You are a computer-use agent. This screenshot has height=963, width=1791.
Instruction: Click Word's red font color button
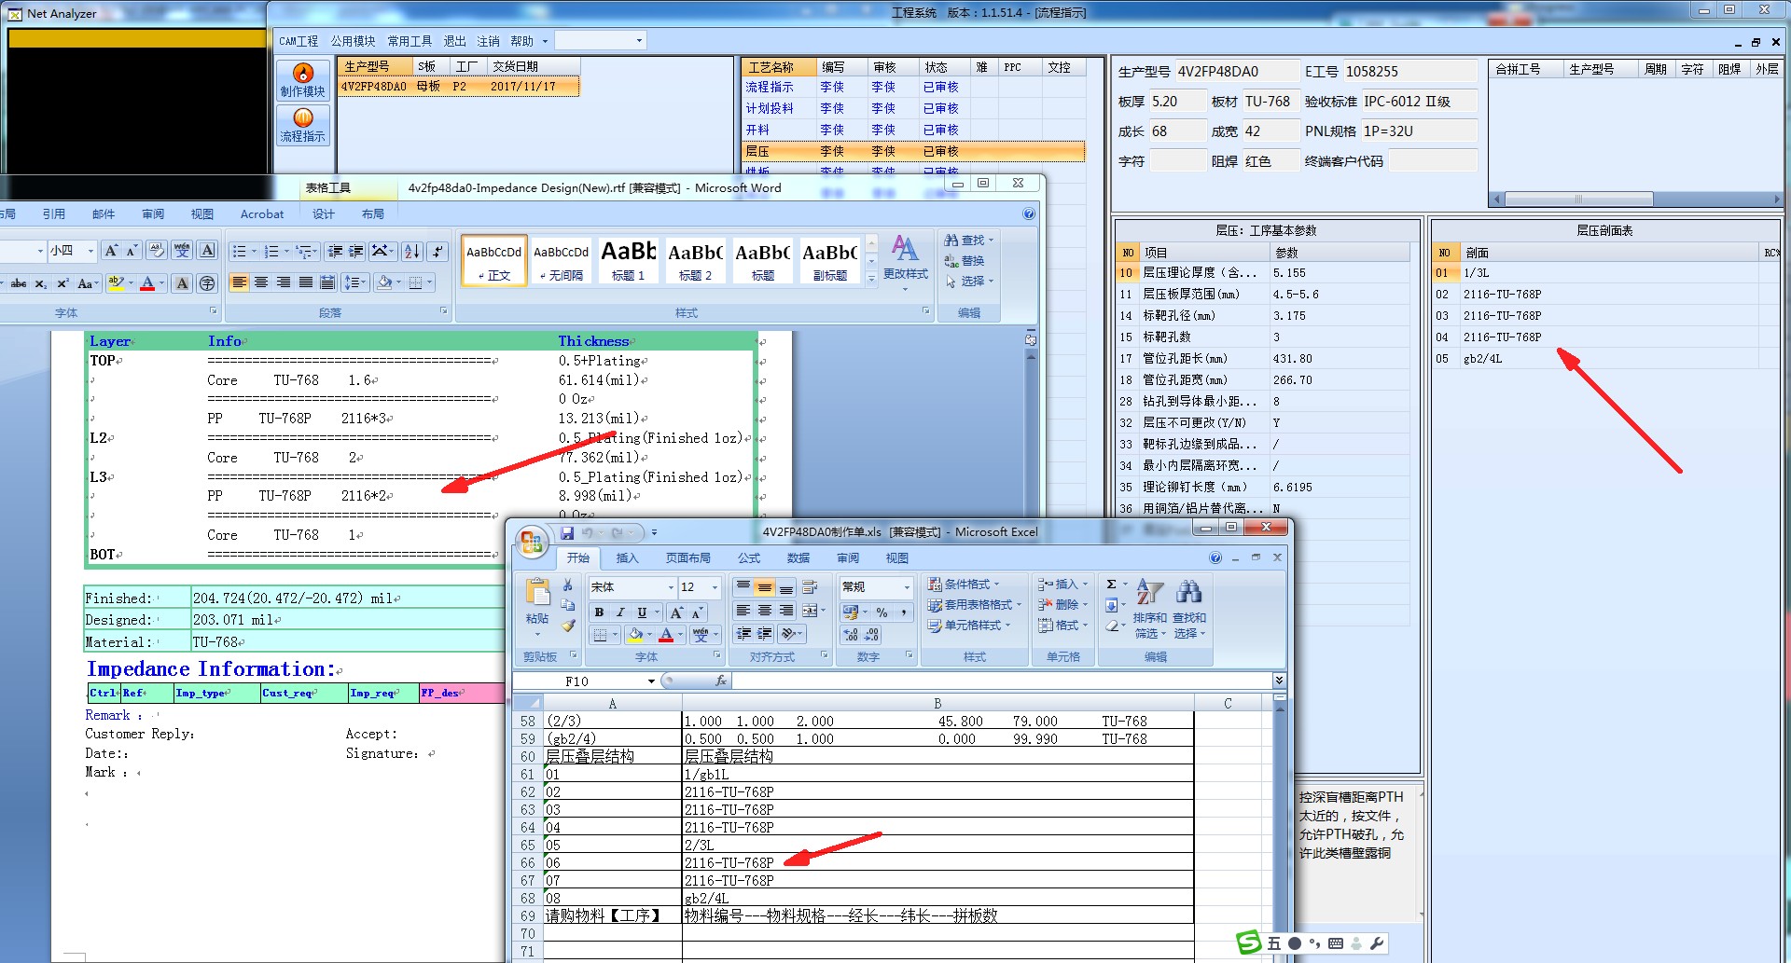[147, 283]
